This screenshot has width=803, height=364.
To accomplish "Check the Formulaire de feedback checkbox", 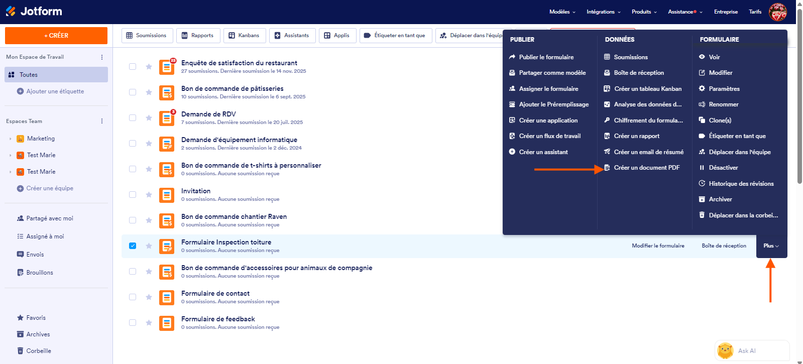I will pyautogui.click(x=133, y=322).
